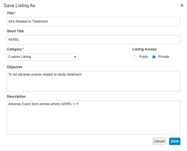Open the Category combo box showing Custom Listing

40,57
